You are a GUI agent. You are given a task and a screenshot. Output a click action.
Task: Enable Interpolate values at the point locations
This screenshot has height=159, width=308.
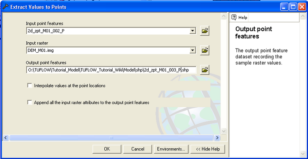[30, 85]
